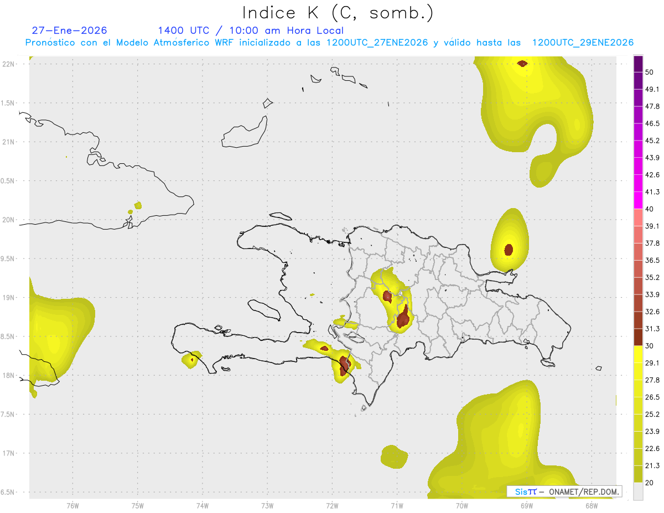Click the "Indice K (C, somb.)" title
This screenshot has height=513, width=664.
(338, 13)
